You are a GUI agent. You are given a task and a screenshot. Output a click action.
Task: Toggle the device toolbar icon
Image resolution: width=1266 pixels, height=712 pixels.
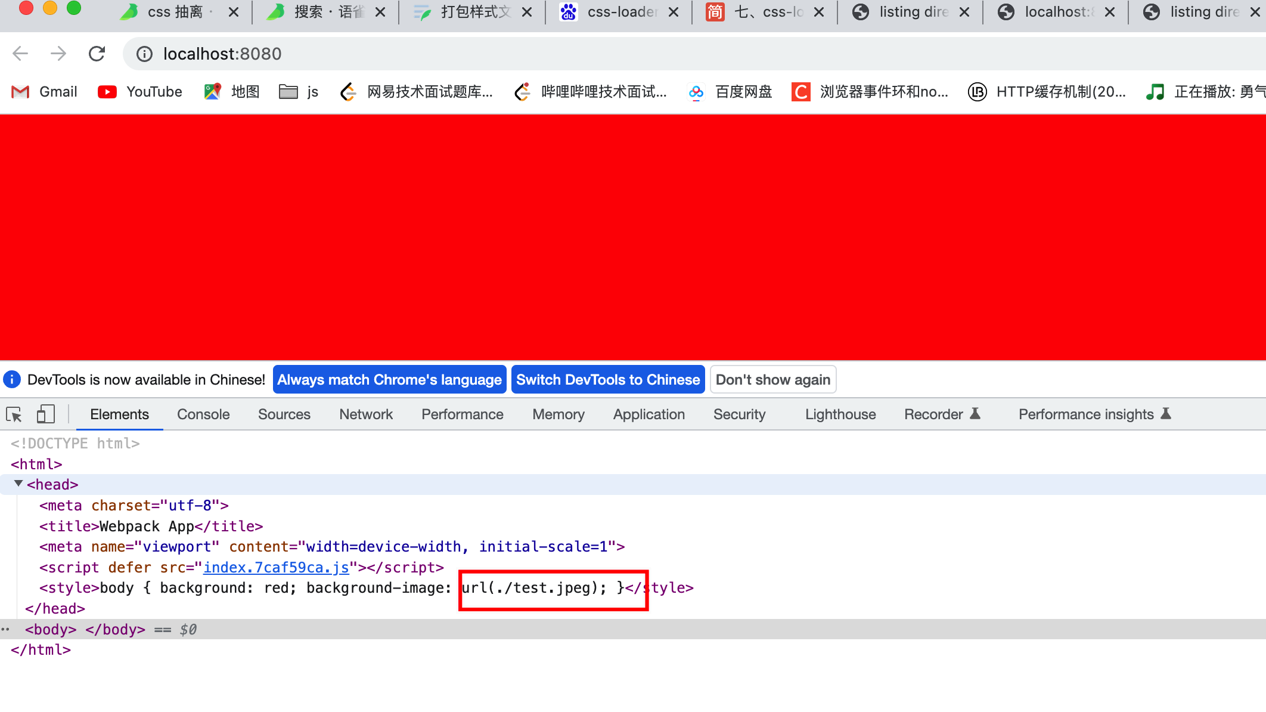coord(45,414)
